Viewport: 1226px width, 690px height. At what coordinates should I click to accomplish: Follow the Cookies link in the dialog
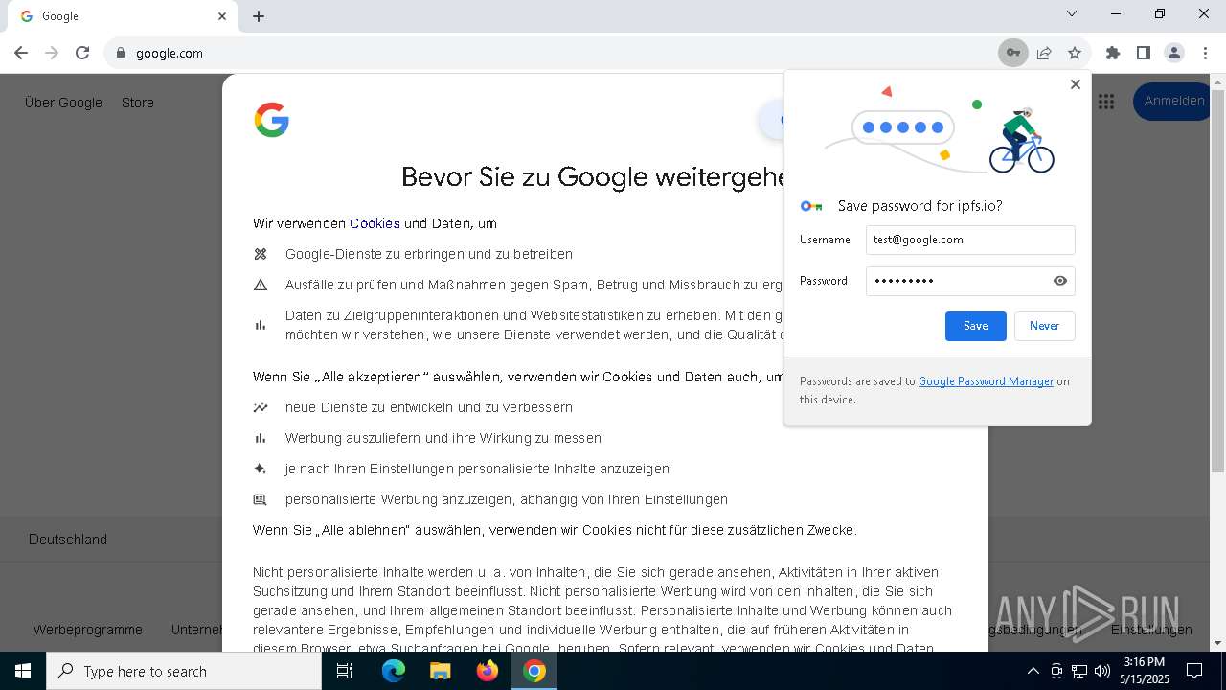375,223
